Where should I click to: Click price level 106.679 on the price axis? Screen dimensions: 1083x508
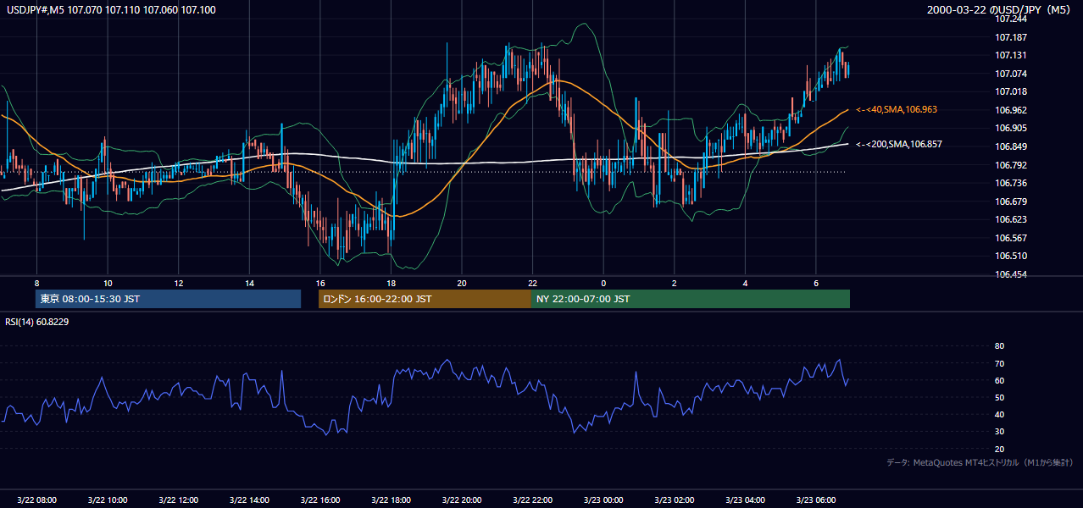tap(1010, 202)
